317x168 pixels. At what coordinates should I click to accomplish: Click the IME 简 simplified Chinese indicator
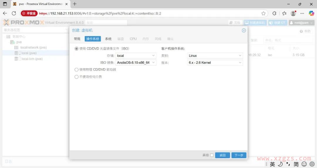pos(296,164)
